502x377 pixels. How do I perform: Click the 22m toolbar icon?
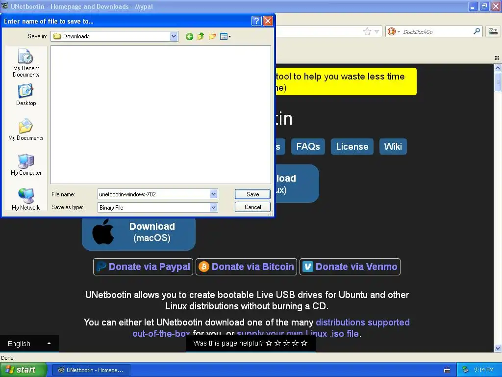(493, 31)
